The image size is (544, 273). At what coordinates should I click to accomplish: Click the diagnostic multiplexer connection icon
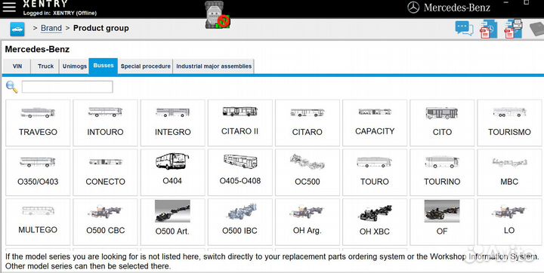[217, 15]
